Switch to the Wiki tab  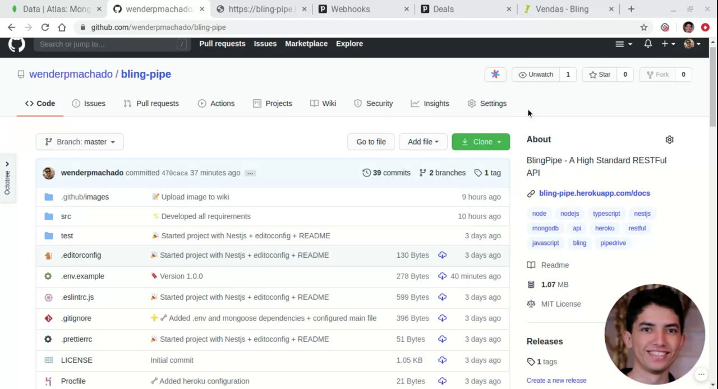323,104
